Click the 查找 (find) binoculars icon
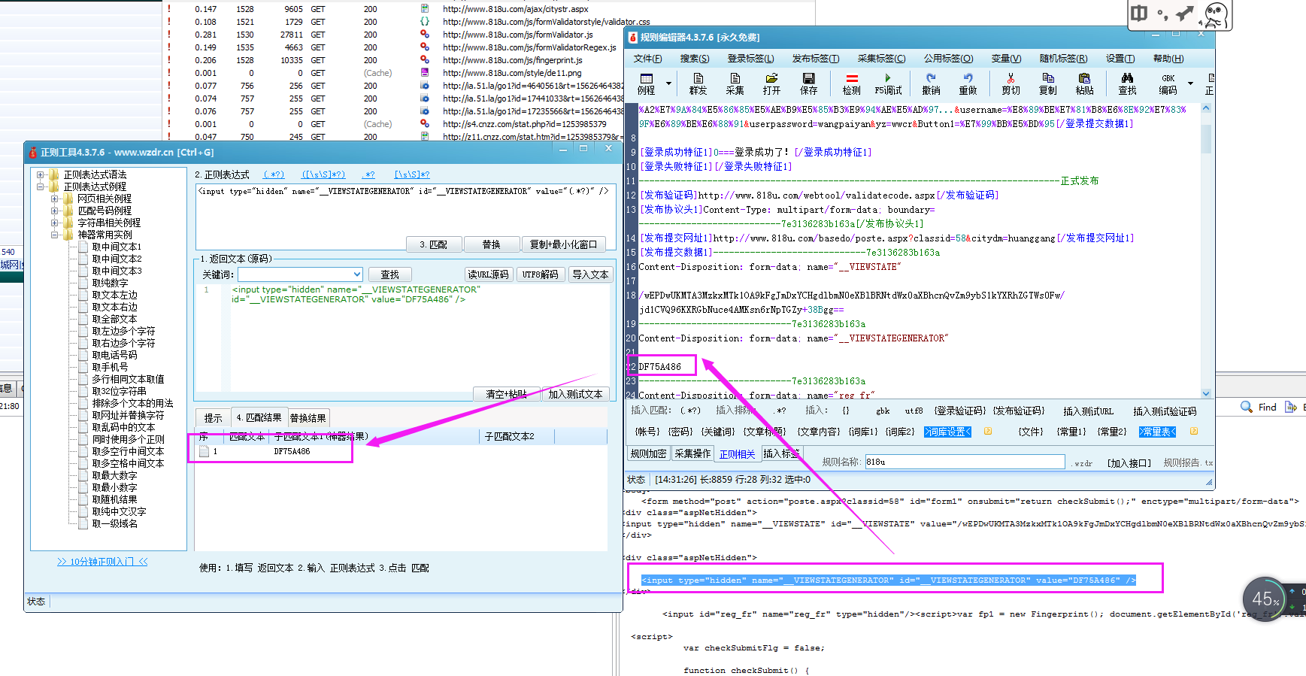Viewport: 1306px width, 676px height. [x=1127, y=83]
